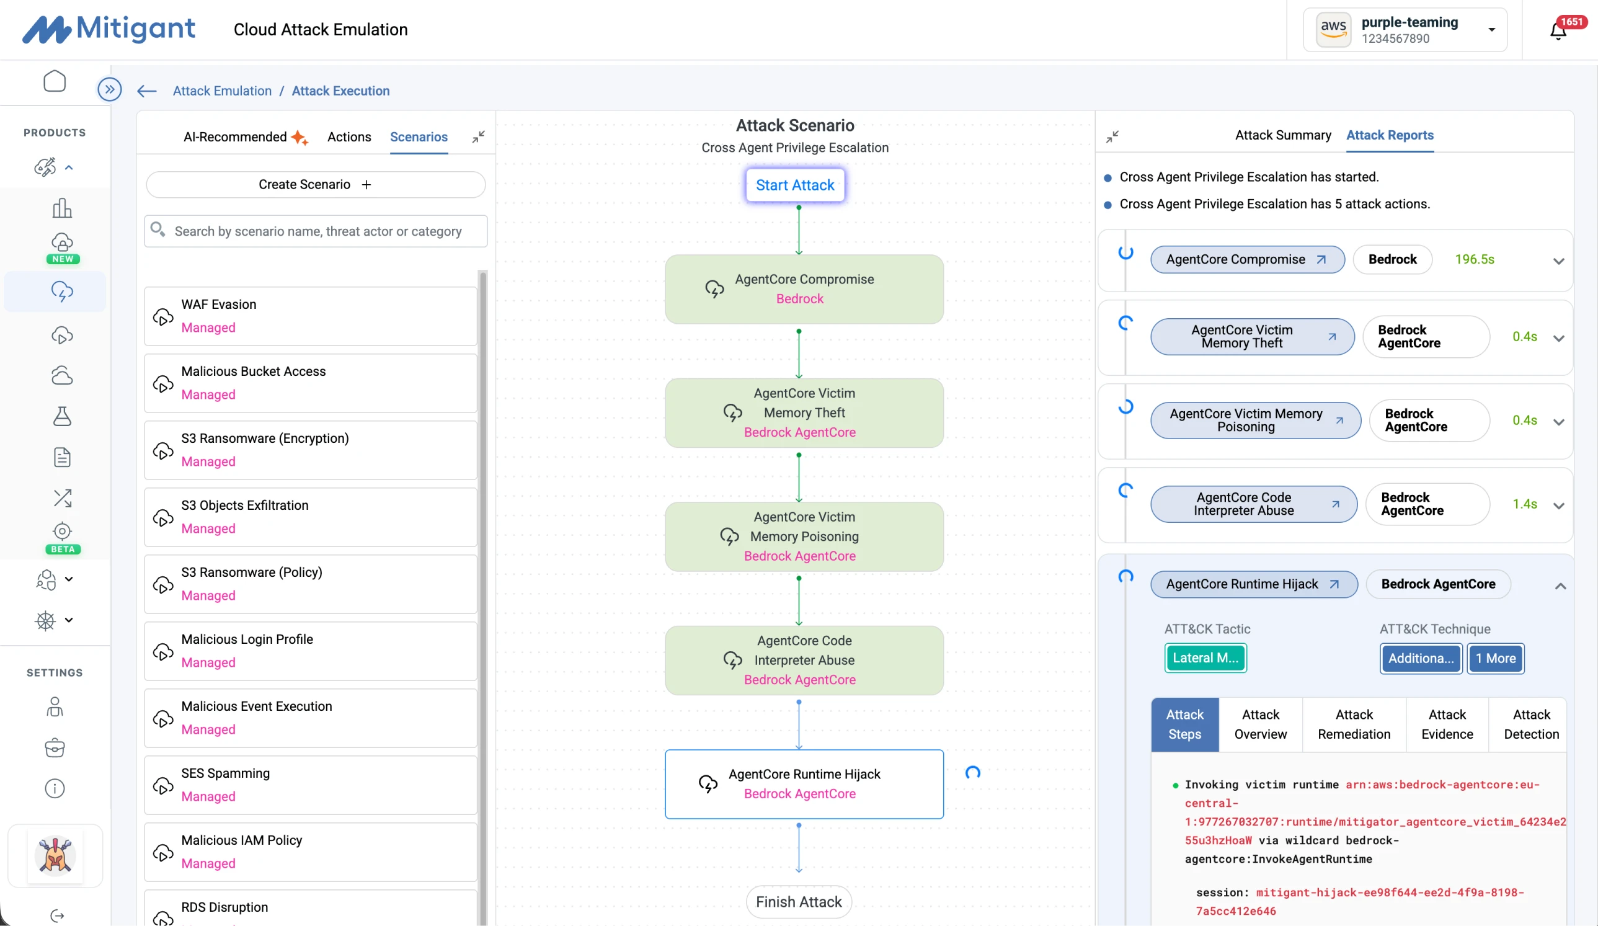Screen dimensions: 1598x926
Task: Open AgentCore Runtime Hijack external link arrow
Action: point(1334,584)
